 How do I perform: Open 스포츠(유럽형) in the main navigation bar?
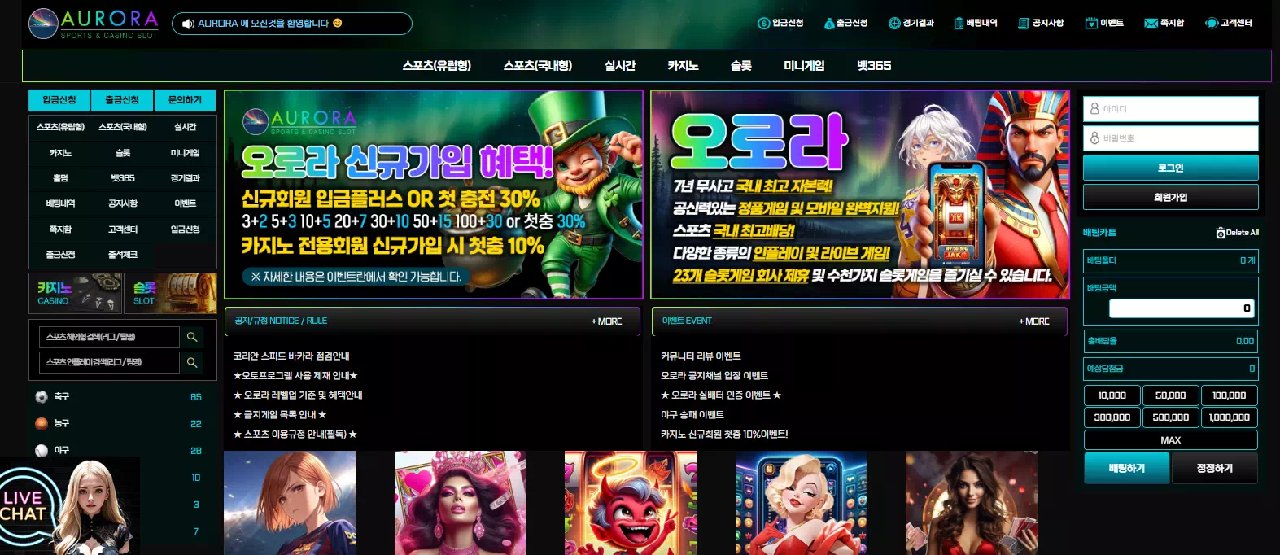(437, 66)
